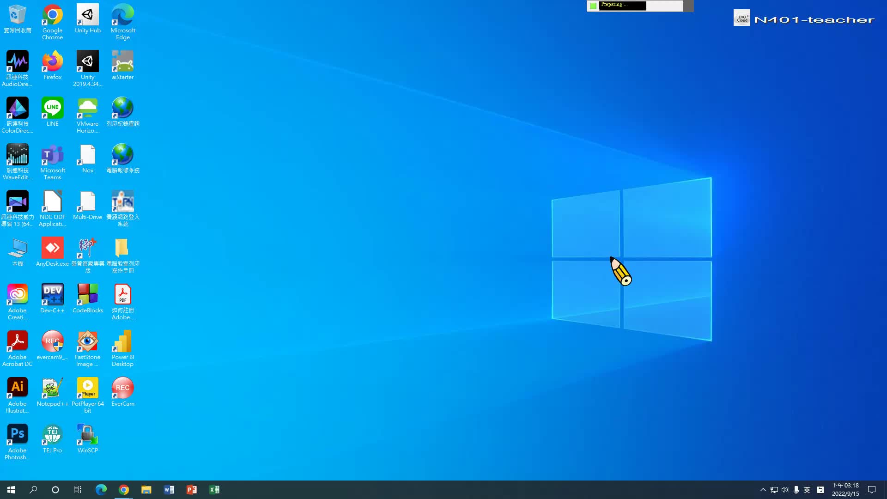Screen dimensions: 887x499
Task: Launch AnyDesk.exe from desktop
Action: [52, 252]
